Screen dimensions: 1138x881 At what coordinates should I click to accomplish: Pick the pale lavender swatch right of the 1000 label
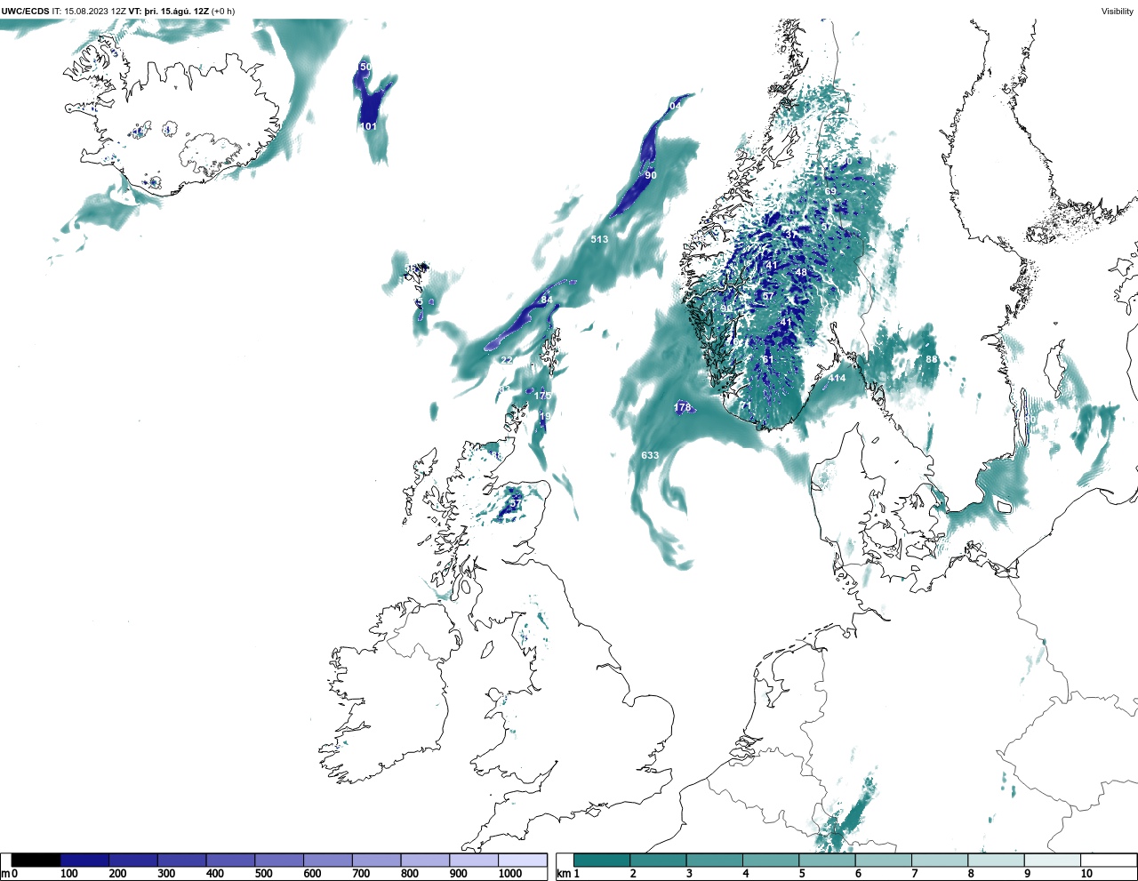(x=523, y=861)
